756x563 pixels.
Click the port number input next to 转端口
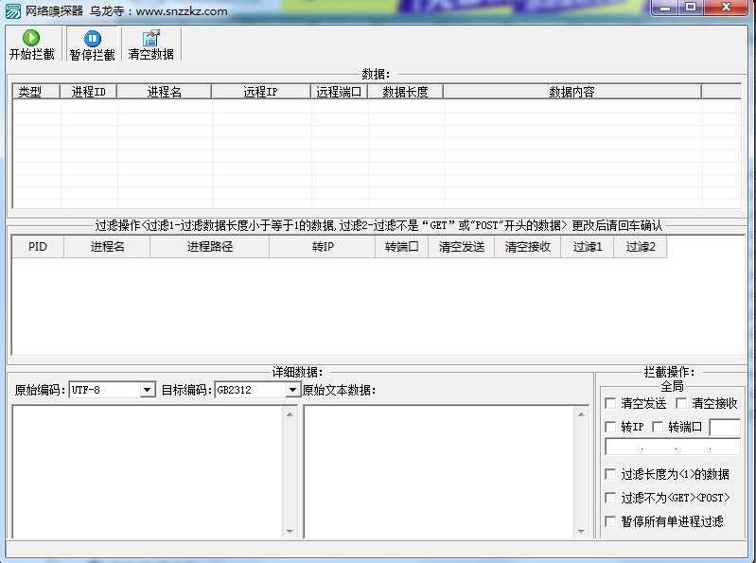click(x=725, y=427)
